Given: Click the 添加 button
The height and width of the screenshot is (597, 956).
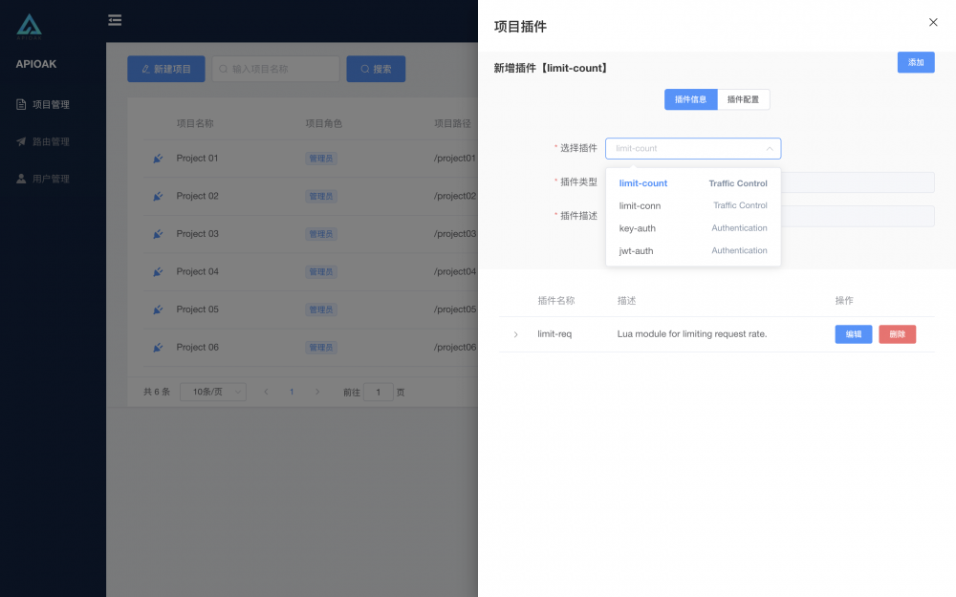Looking at the screenshot, I should click(x=914, y=61).
